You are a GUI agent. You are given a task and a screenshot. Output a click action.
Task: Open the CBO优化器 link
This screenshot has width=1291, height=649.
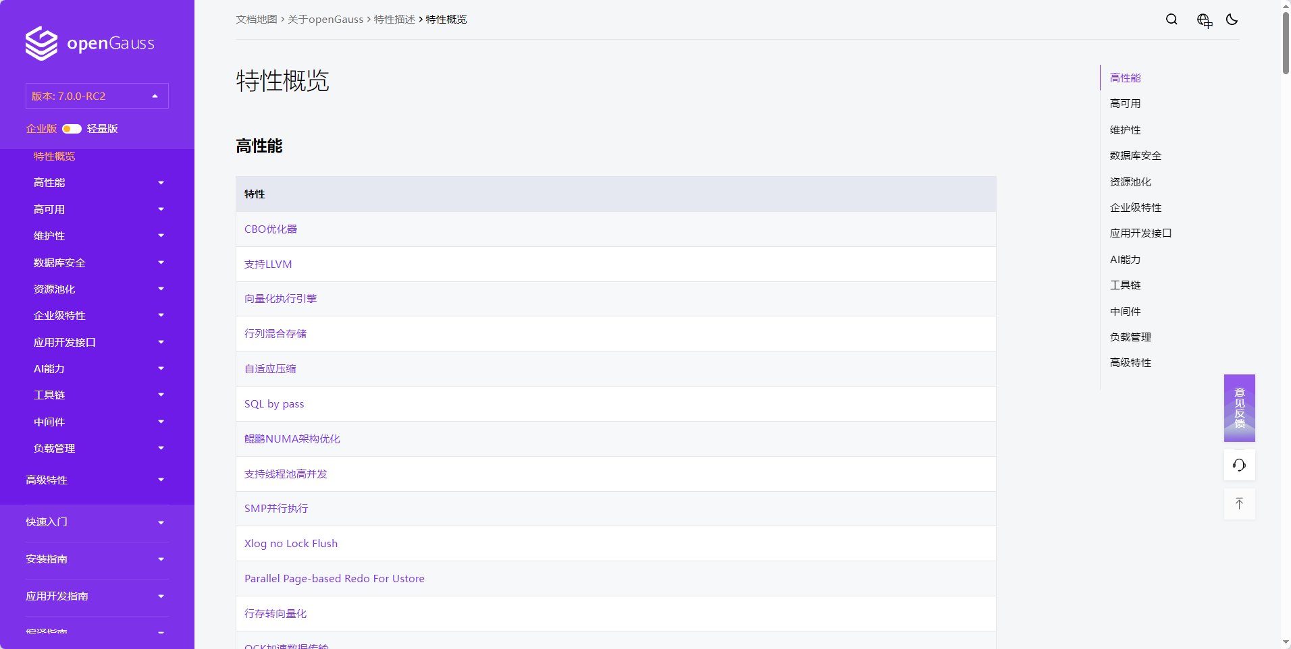click(271, 229)
